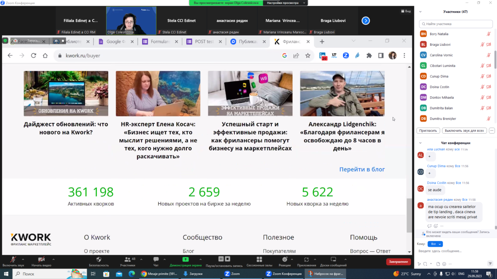This screenshot has width=497, height=279.
Task: Open new browser tab plus button
Action: pyautogui.click(x=322, y=41)
